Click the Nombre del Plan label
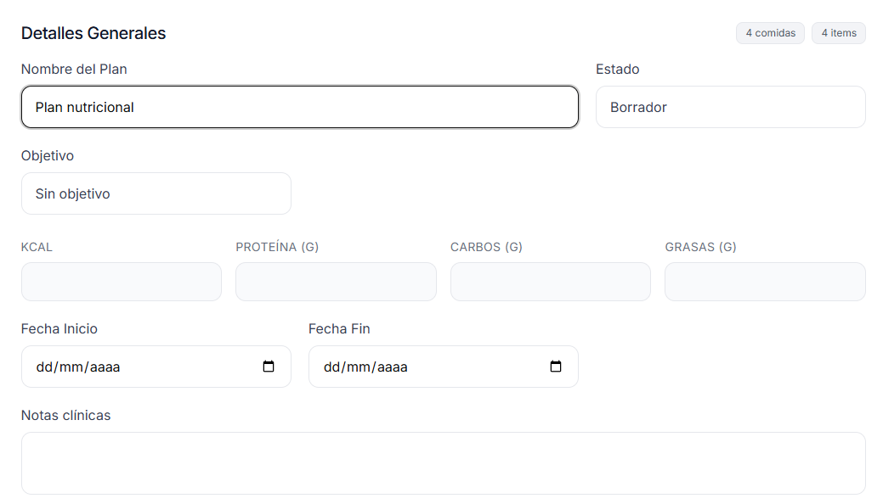 (74, 70)
